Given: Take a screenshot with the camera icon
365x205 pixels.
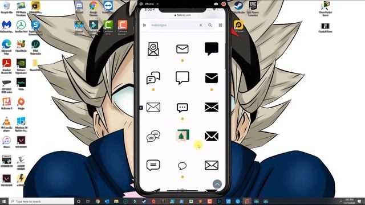Looking at the screenshot, I should point(216,4).
